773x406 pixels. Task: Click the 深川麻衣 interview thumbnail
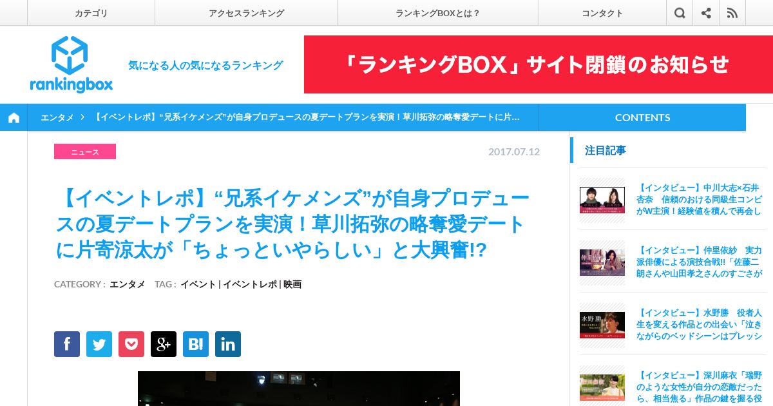tap(602, 387)
